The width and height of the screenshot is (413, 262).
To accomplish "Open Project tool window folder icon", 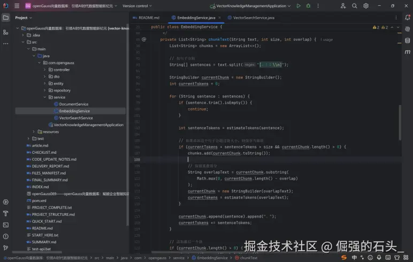I will pyautogui.click(x=5, y=18).
